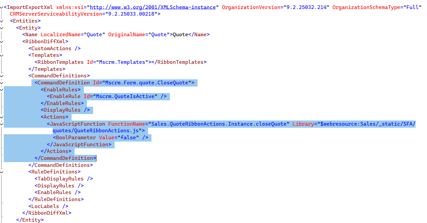Collapse the JavaScriptFunction element
Screen dimensions: 427x223
[2, 124]
